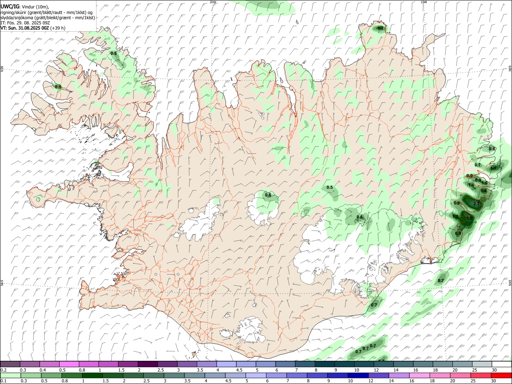
Task: Select the light pink 16 mm rain legend swatch
Action: 419,375
